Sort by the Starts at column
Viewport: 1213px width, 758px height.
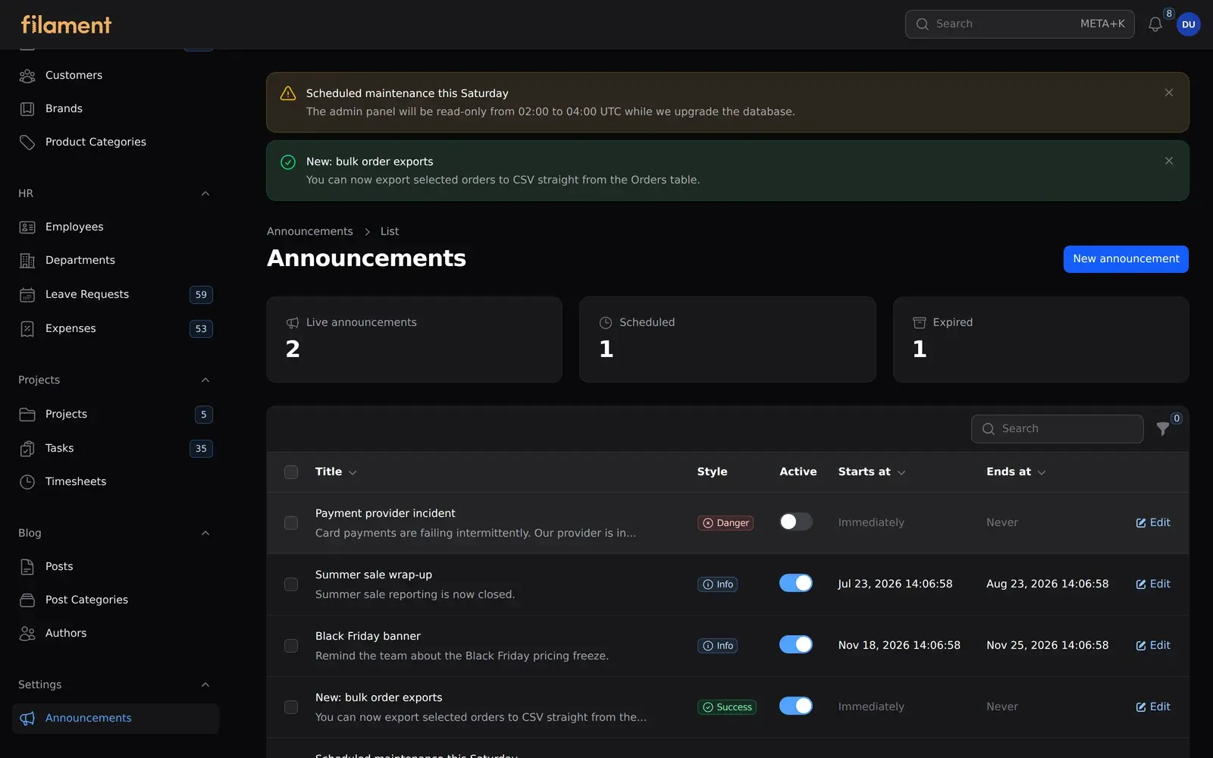(872, 471)
